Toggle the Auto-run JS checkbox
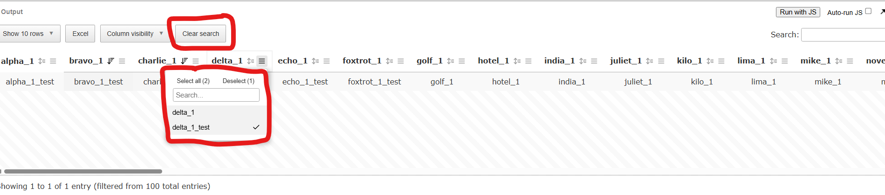The image size is (885, 195). tap(868, 11)
